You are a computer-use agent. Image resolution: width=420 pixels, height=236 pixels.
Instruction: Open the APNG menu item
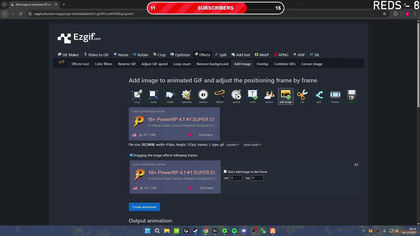click(281, 55)
